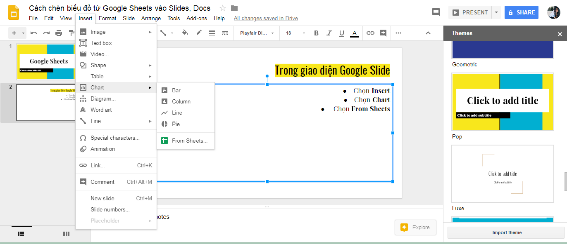Choose Video from Insert menu
This screenshot has width=567, height=244.
coord(116,54)
